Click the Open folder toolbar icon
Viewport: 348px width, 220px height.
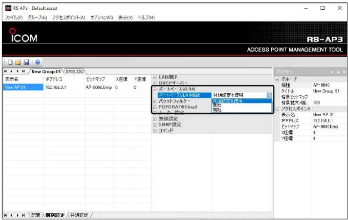18,62
